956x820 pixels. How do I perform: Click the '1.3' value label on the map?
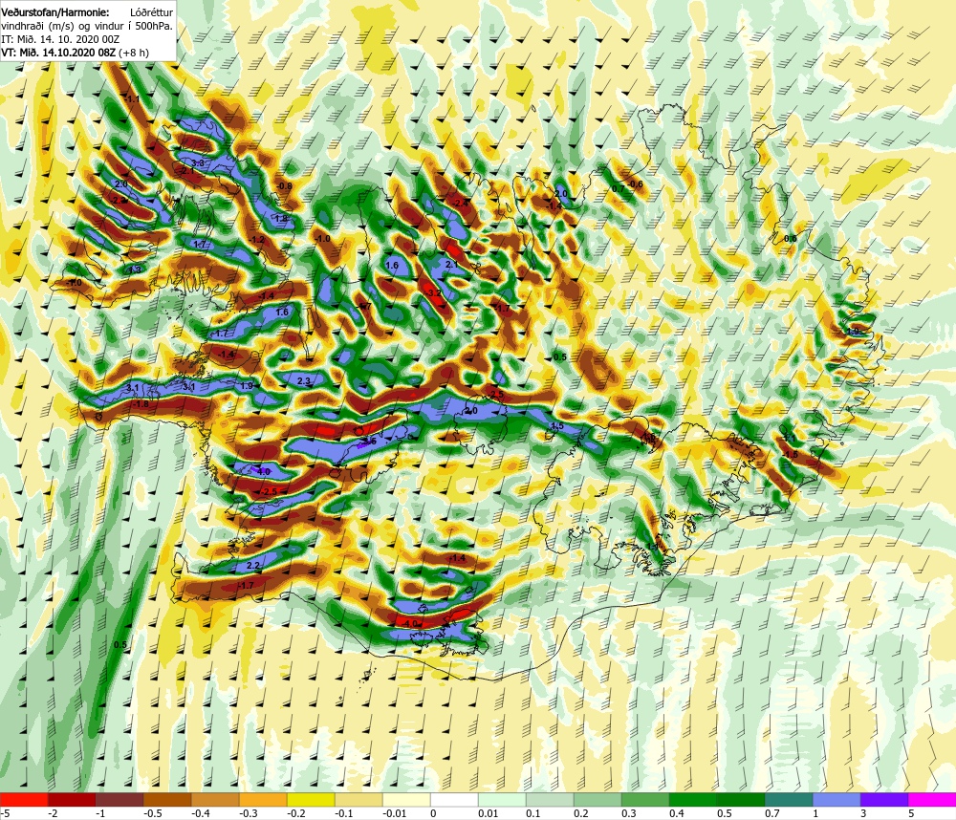click(x=135, y=270)
